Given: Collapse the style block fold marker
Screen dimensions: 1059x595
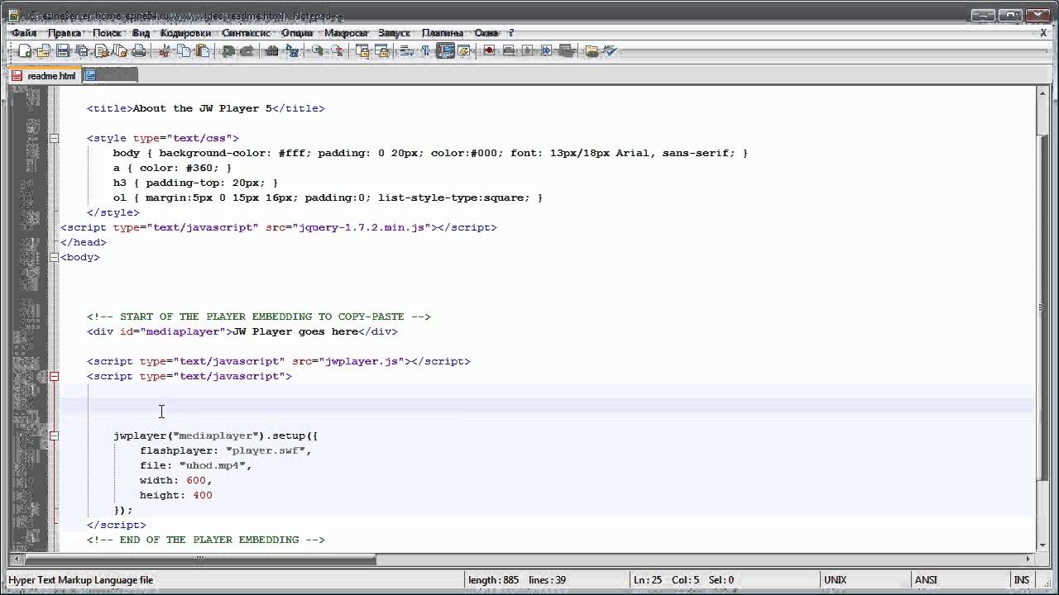Looking at the screenshot, I should coord(54,138).
